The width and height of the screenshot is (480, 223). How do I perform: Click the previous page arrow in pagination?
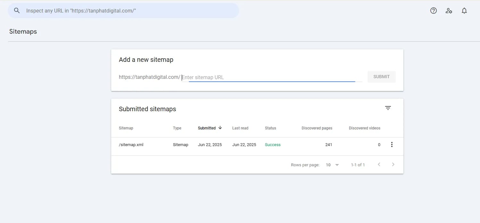[379, 164]
